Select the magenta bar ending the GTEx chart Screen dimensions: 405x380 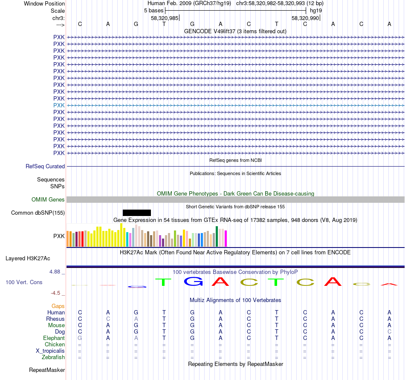coord(226,239)
